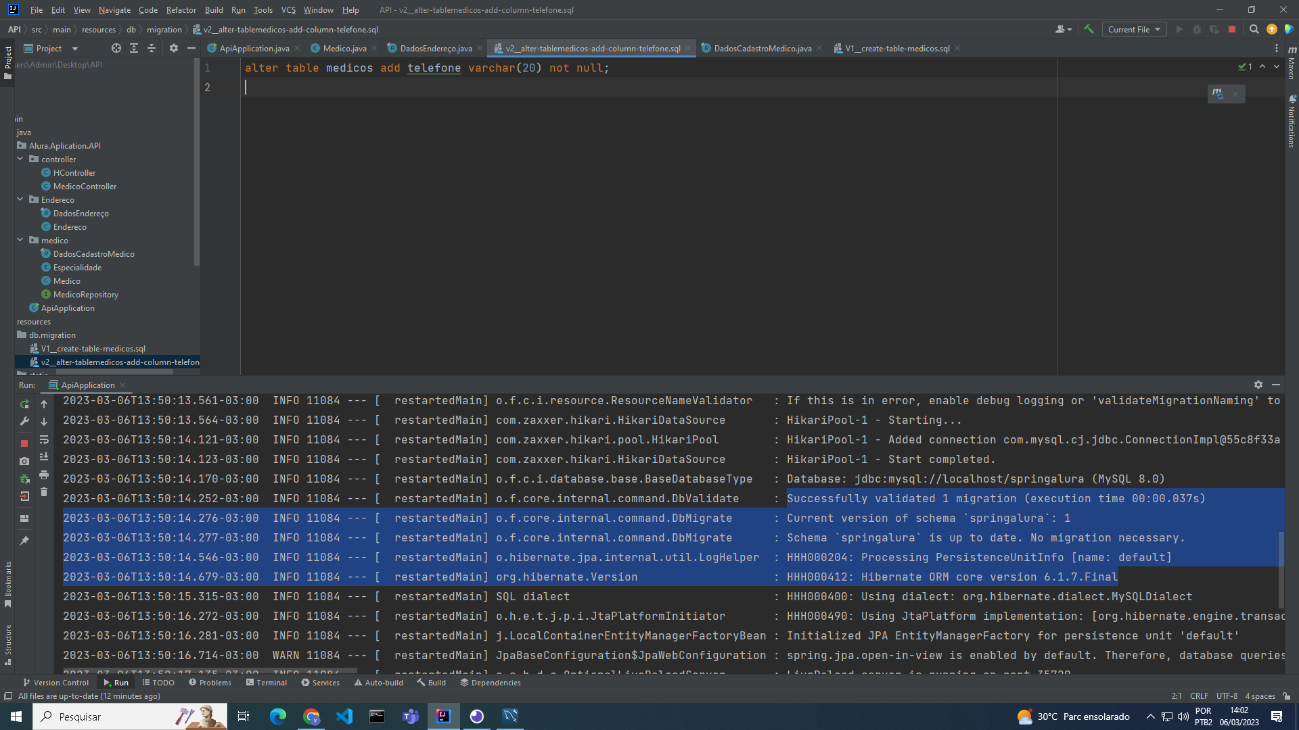Open the Project panel gear options

(x=174, y=48)
